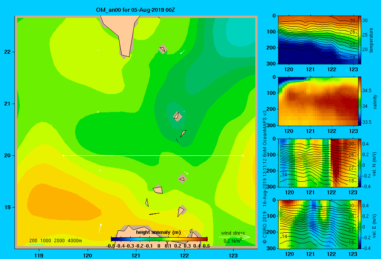
Task: Click tick value 34.5 on salinity color bar
Action: click(367, 91)
